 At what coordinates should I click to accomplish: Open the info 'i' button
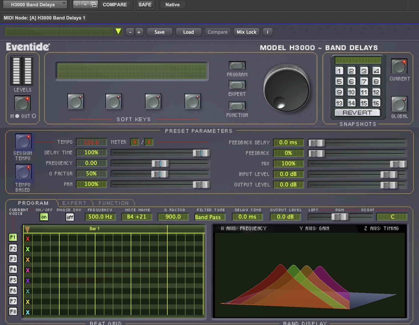click(267, 32)
